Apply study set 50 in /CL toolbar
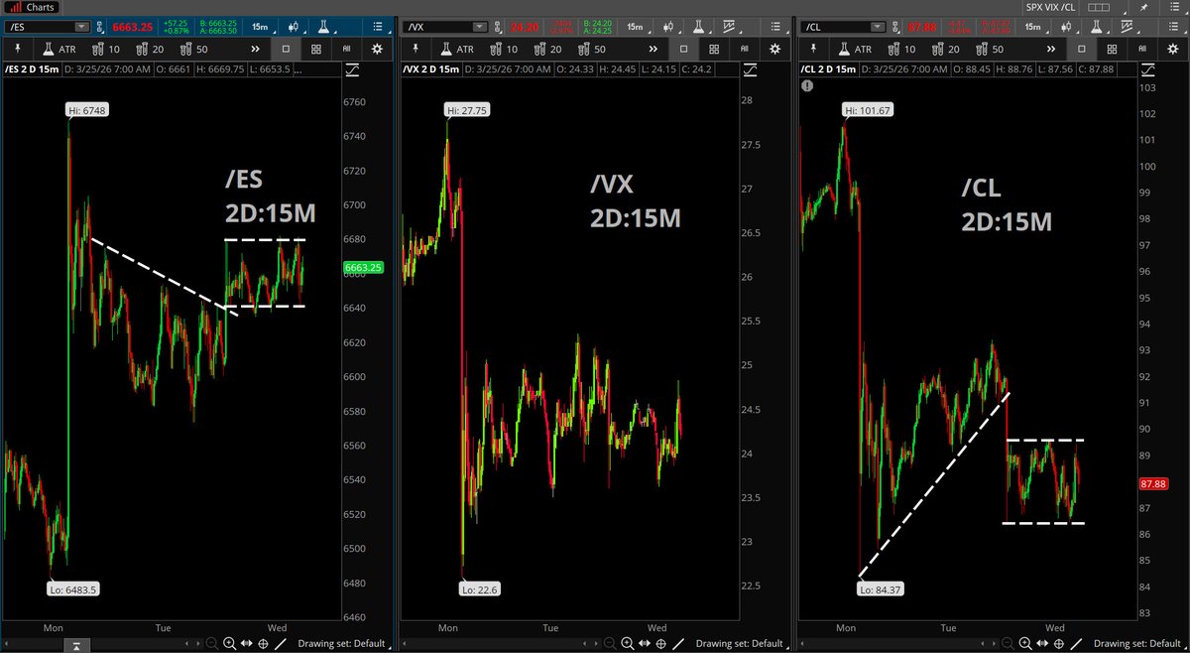 click(x=990, y=49)
